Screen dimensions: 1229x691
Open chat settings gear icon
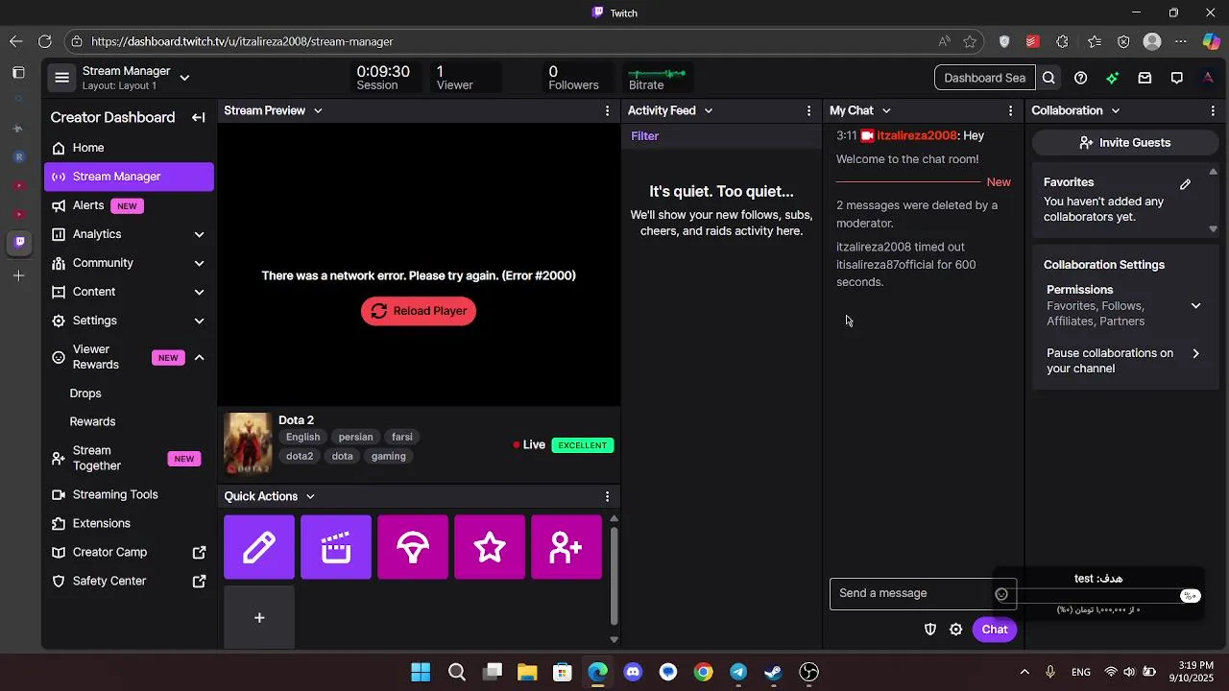955,630
